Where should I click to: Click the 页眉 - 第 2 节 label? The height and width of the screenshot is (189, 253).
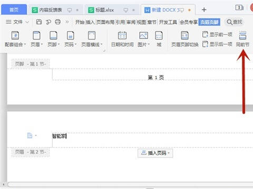[31, 152]
